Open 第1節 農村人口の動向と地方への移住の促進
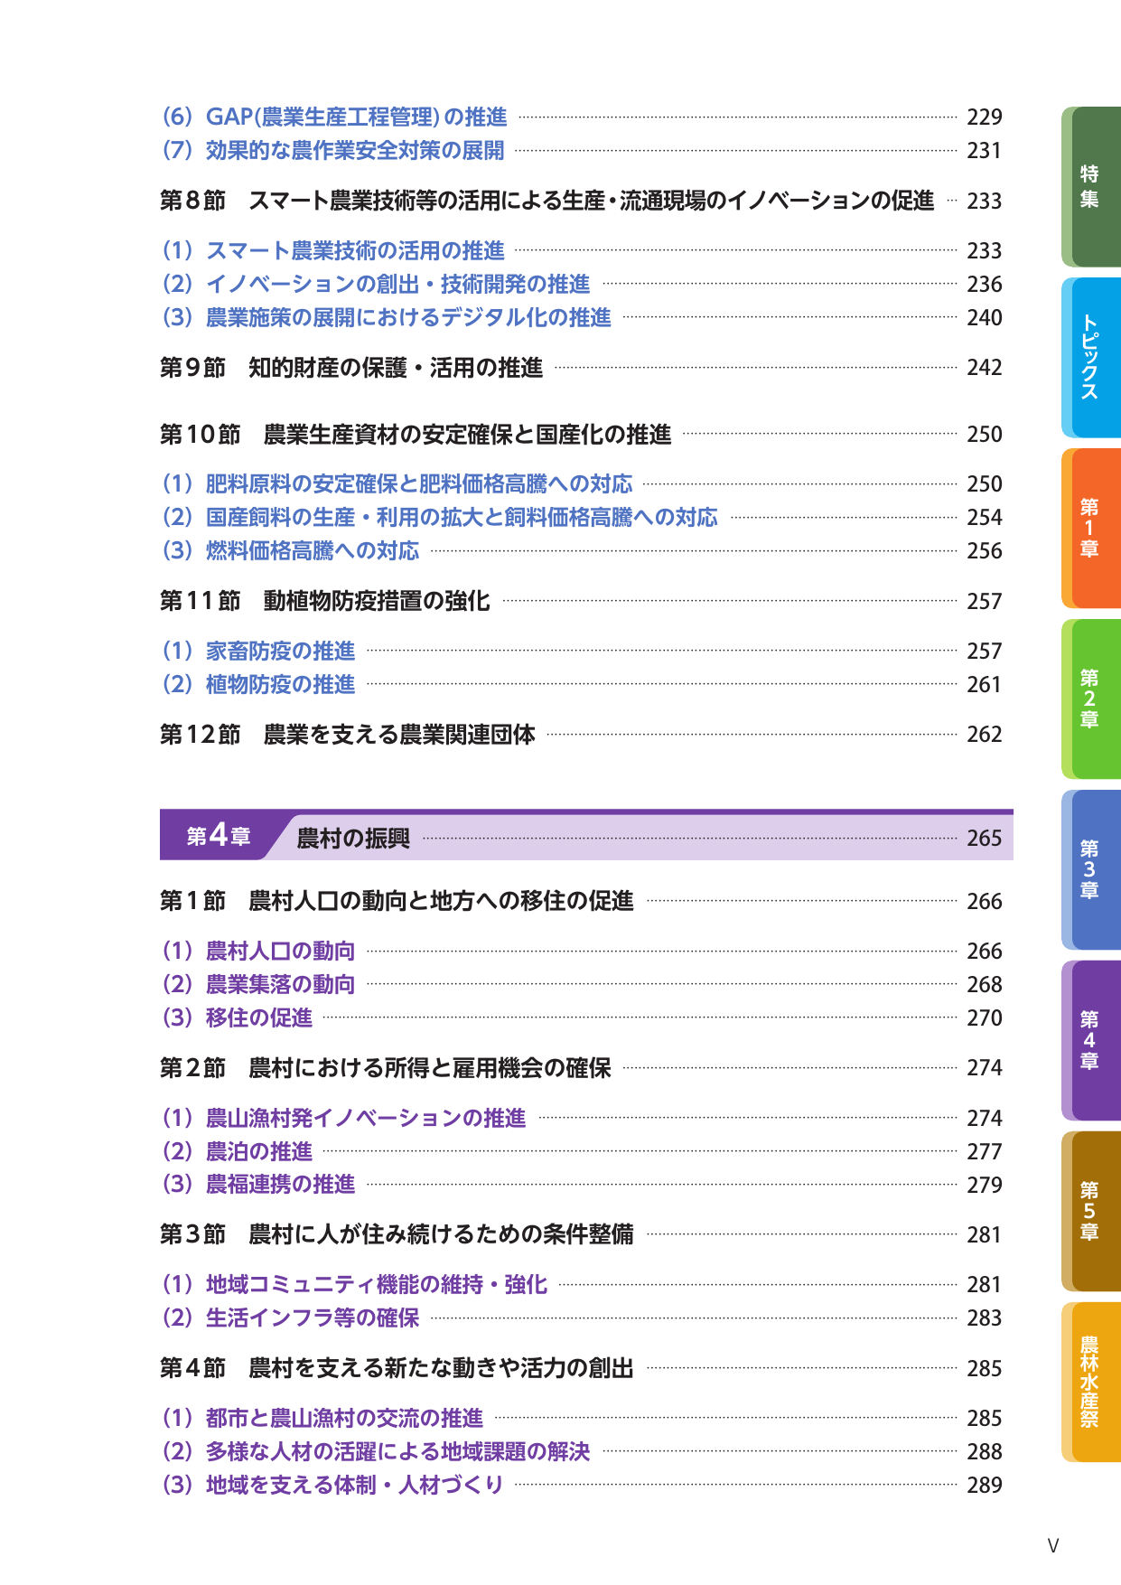Image resolution: width=1121 pixels, height=1585 pixels. [x=397, y=901]
